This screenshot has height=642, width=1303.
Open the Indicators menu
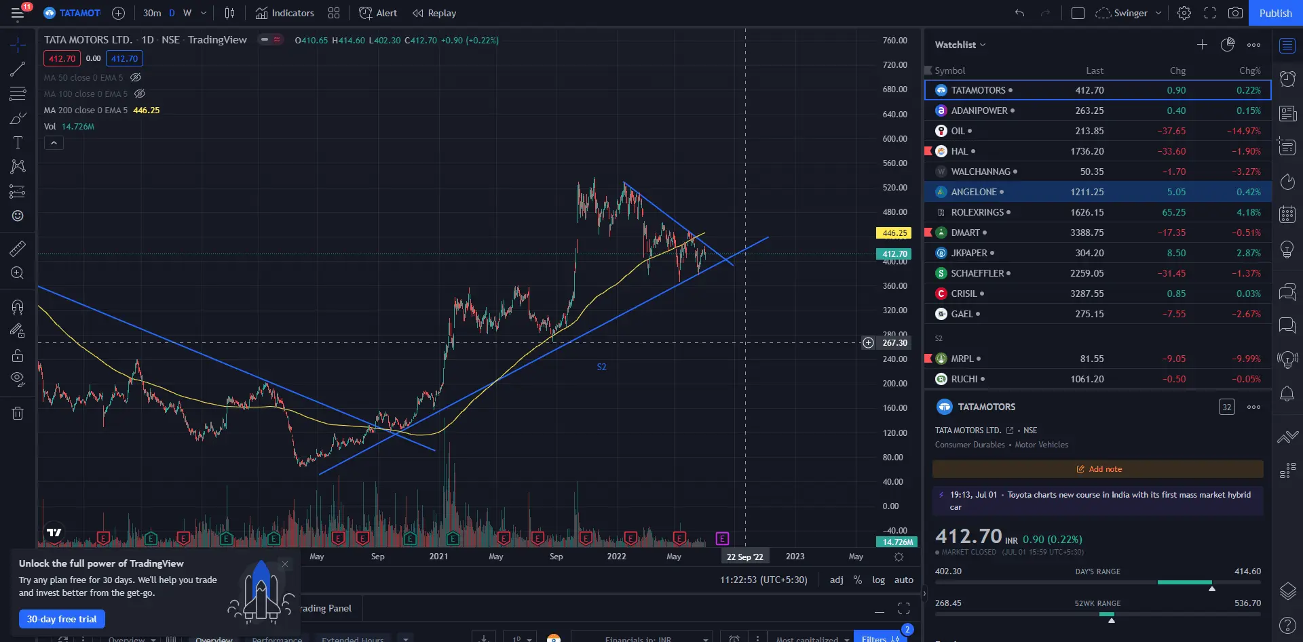coord(284,13)
